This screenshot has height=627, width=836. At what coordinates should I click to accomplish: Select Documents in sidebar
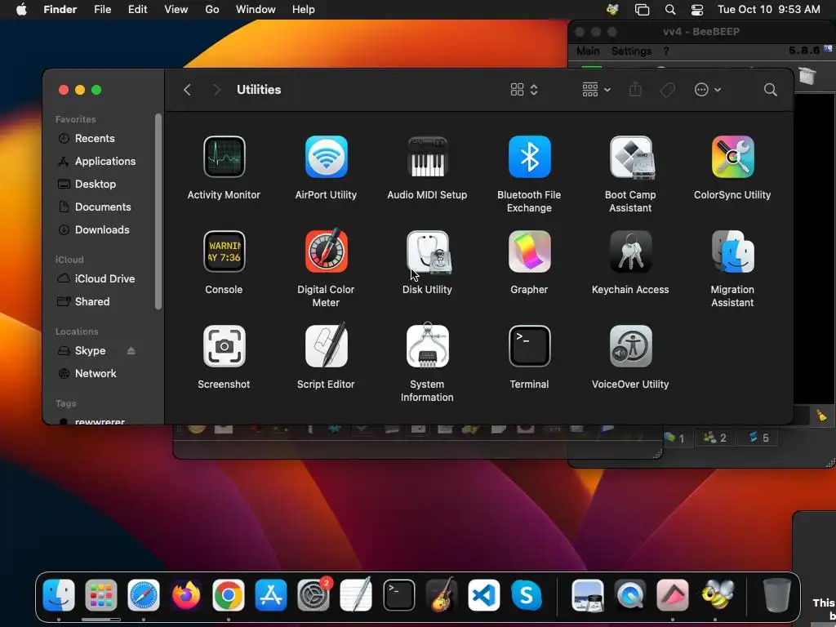pos(104,207)
